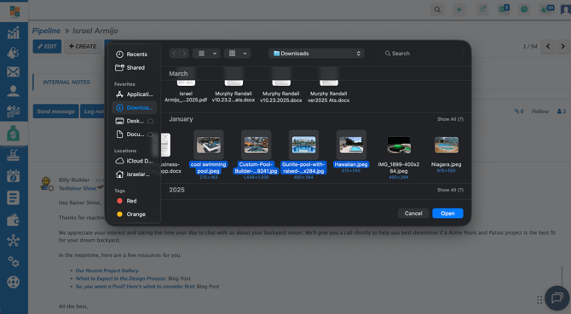Viewport: 571px width, 314px height.
Task: Go forward in file dialog navigation
Action: point(184,54)
